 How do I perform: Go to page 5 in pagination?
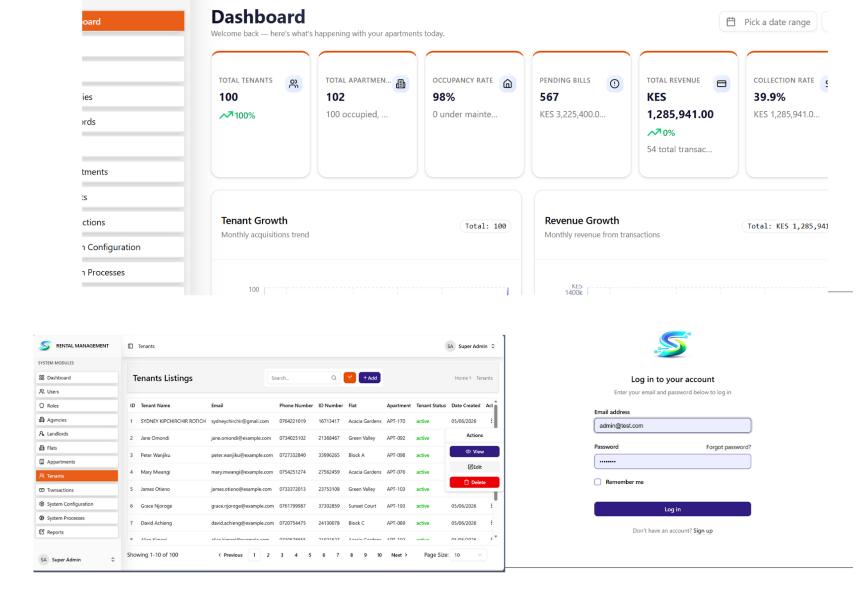[x=310, y=555]
